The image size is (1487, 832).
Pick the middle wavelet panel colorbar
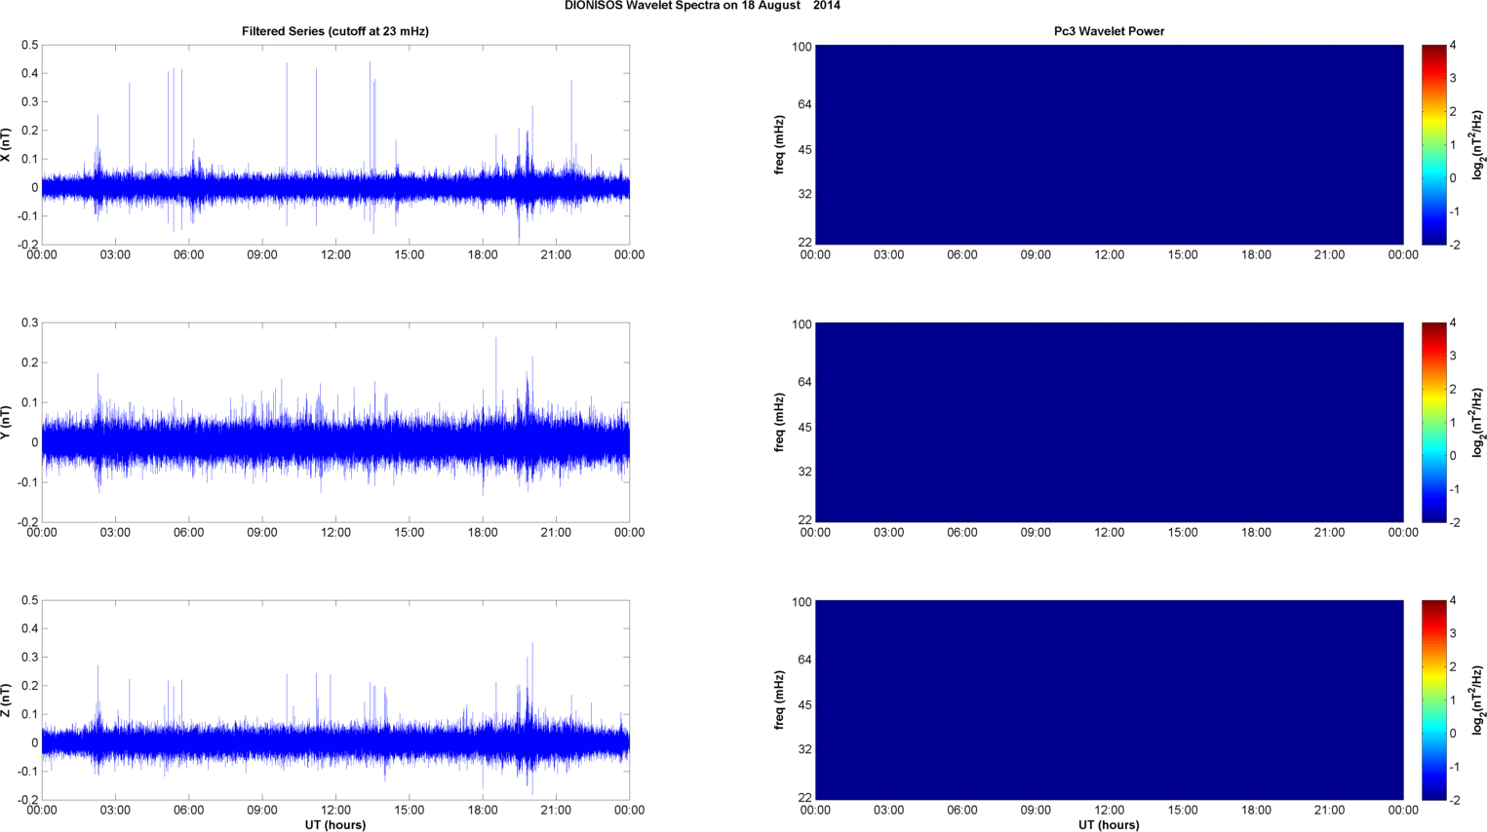1433,422
